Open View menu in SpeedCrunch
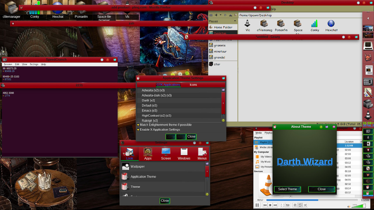The height and width of the screenshot is (210, 374). point(25,64)
